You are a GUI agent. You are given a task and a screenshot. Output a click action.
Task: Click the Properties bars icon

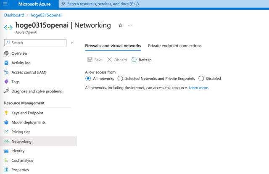6,170
